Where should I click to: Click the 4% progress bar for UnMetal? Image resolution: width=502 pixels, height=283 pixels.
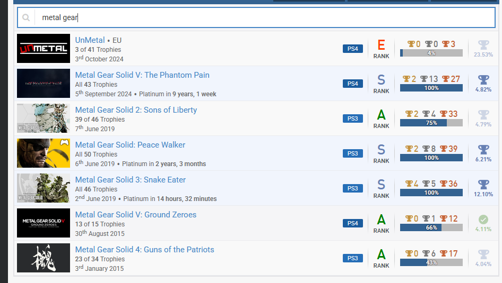click(431, 53)
